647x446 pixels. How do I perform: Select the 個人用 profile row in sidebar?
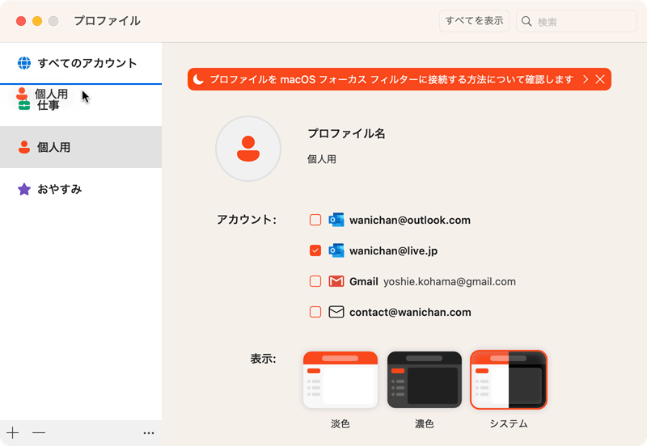(x=81, y=147)
